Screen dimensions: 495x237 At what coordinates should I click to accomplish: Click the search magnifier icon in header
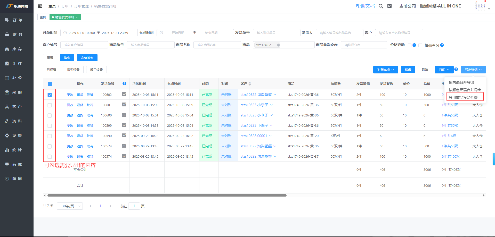coord(381,6)
